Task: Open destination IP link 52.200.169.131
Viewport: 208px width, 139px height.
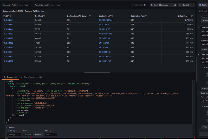Action: tap(105, 57)
